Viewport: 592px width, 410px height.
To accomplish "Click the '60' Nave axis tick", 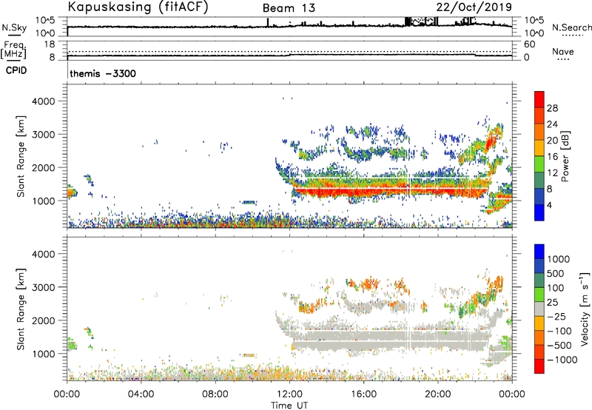I will (x=529, y=44).
